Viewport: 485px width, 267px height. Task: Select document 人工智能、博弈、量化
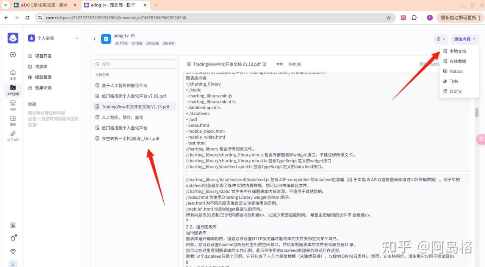135,117
